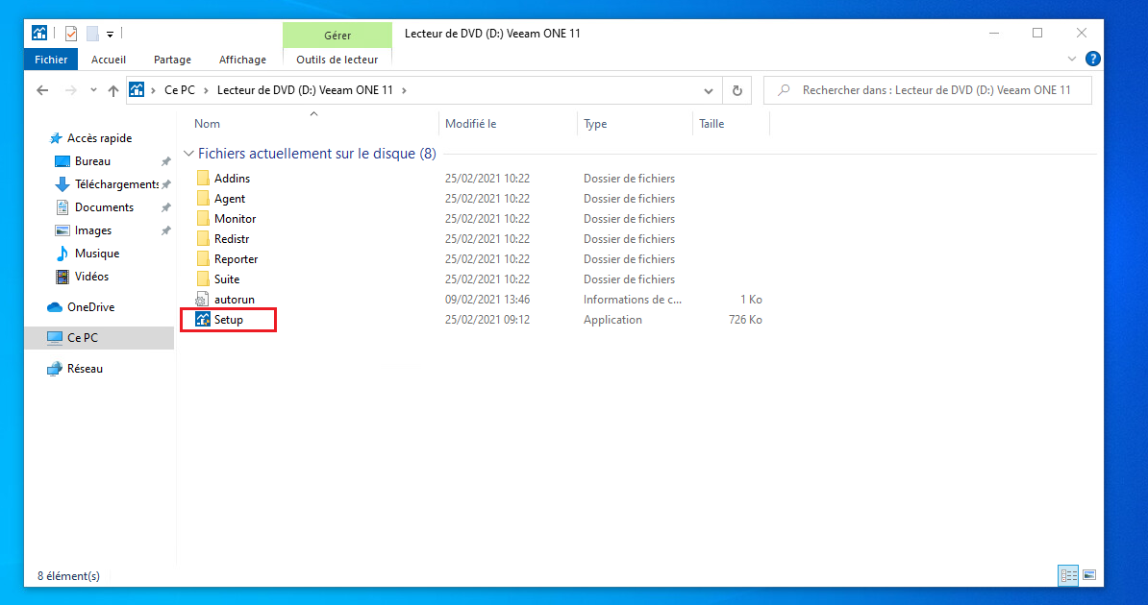The height and width of the screenshot is (605, 1148).
Task: Open the quick access toolbar customize arrow
Action: pyautogui.click(x=110, y=34)
